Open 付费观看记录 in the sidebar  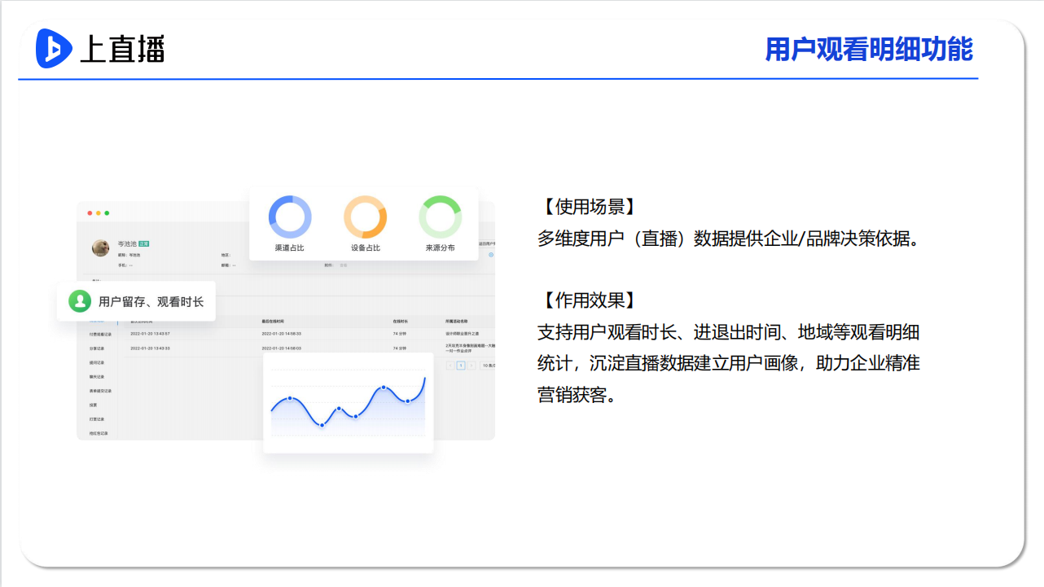(x=101, y=334)
